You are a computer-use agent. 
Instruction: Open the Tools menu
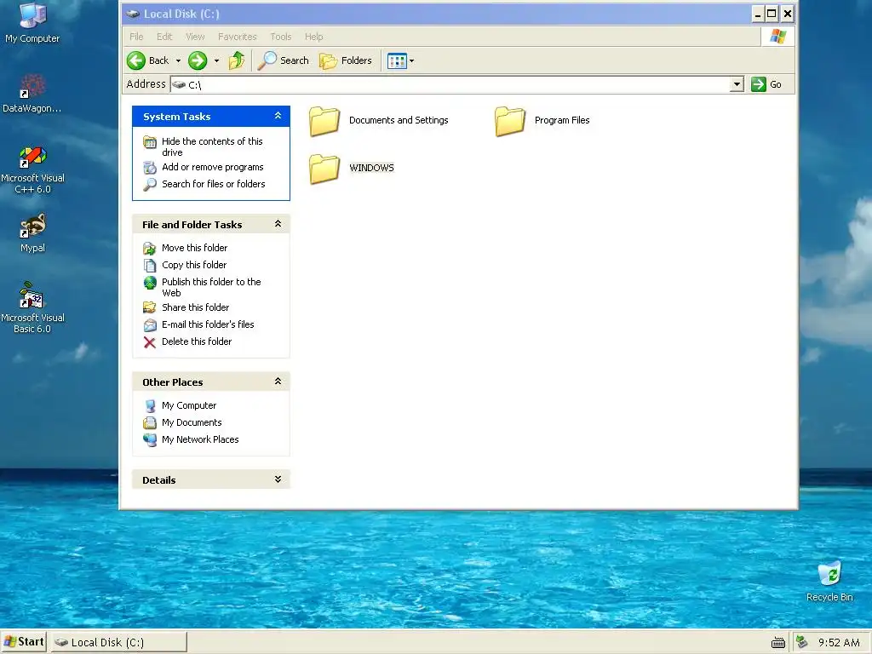tap(281, 37)
